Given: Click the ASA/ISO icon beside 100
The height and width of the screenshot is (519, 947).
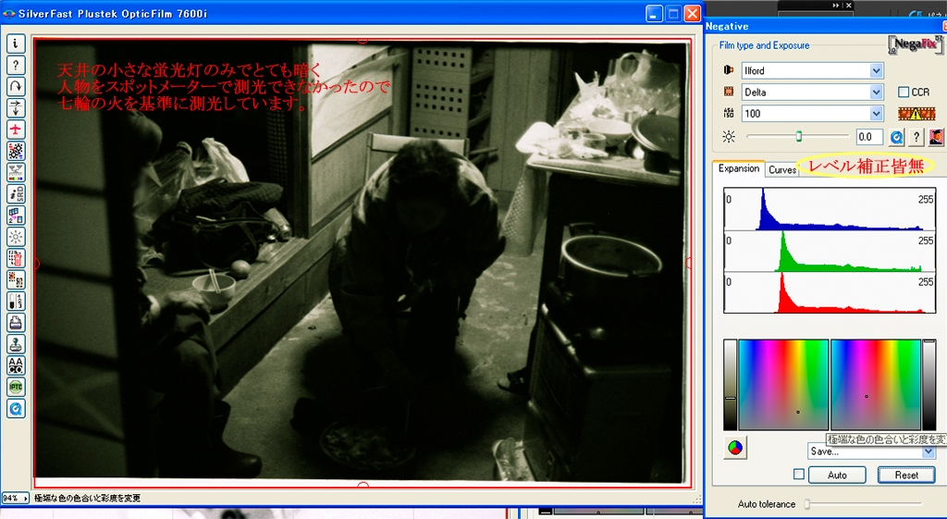Looking at the screenshot, I should [729, 113].
